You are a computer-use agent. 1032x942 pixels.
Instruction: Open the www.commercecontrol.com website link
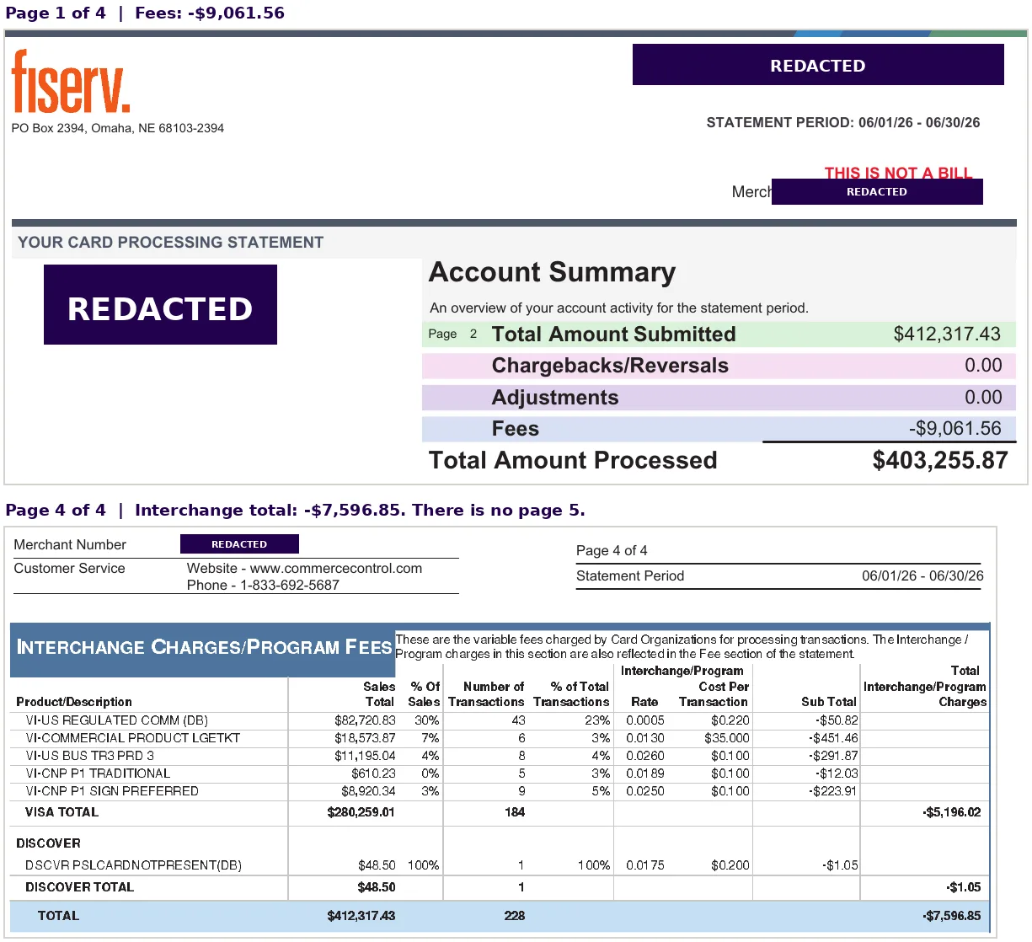point(336,569)
